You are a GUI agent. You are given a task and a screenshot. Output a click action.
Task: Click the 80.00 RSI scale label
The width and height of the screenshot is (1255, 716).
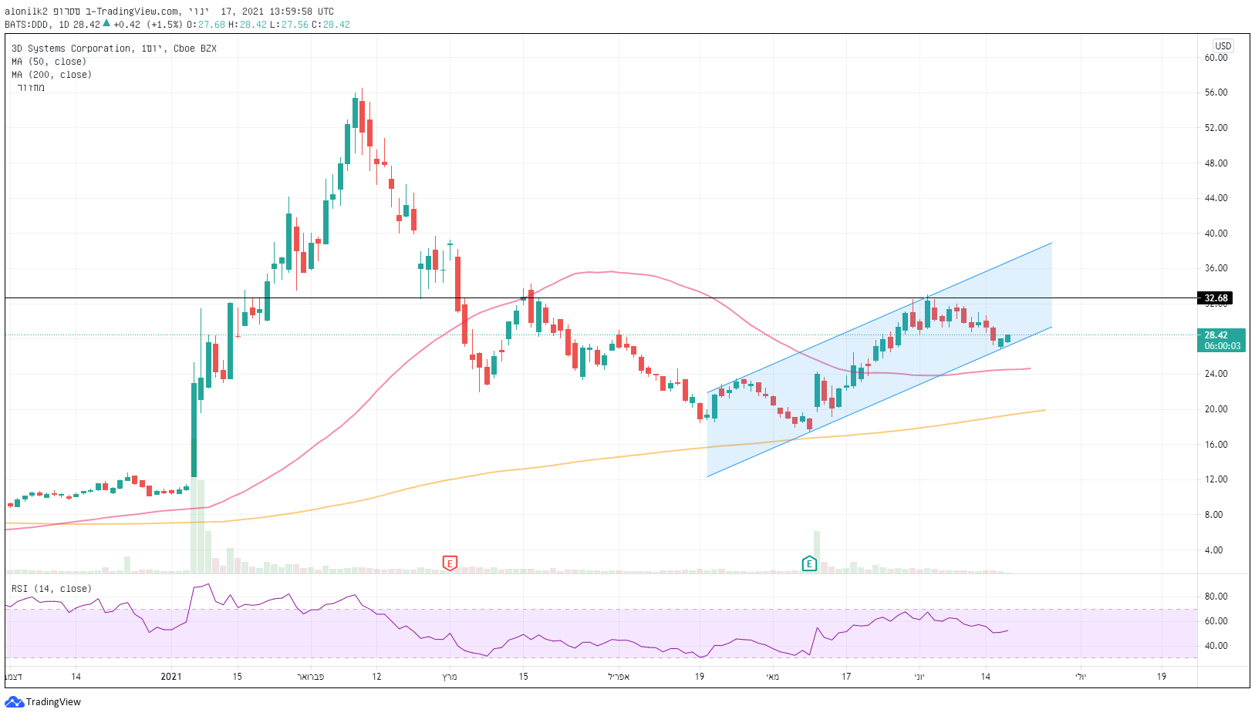tap(1216, 597)
